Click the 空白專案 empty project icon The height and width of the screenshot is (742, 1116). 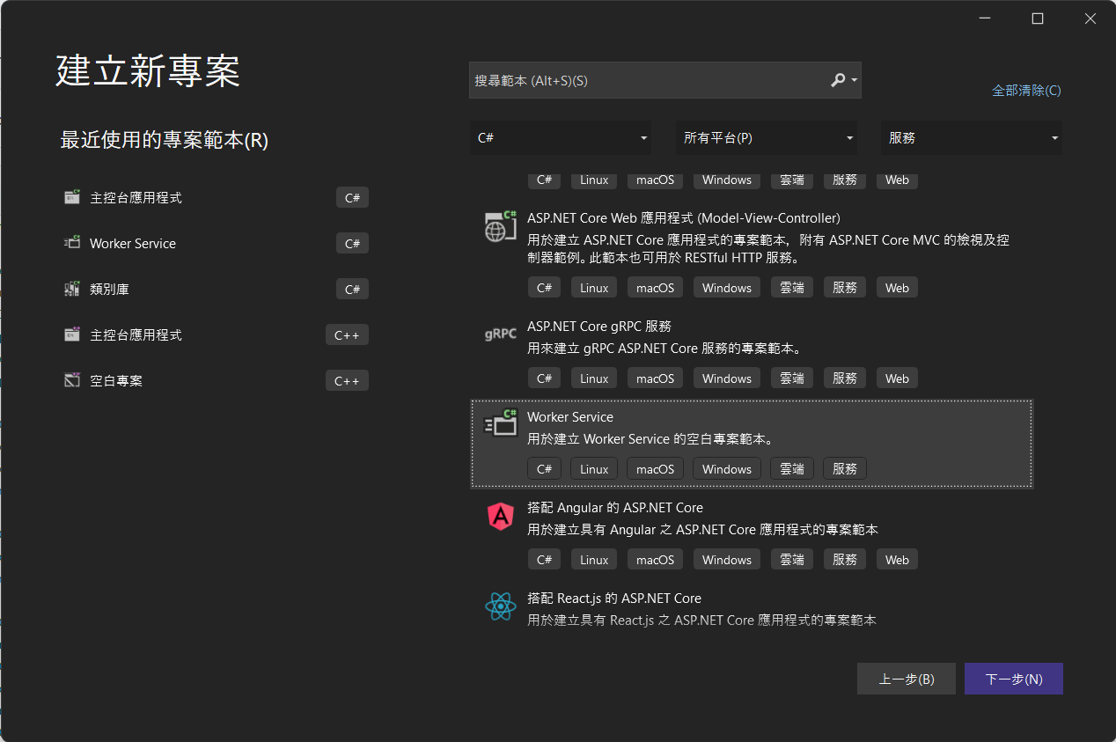click(72, 380)
